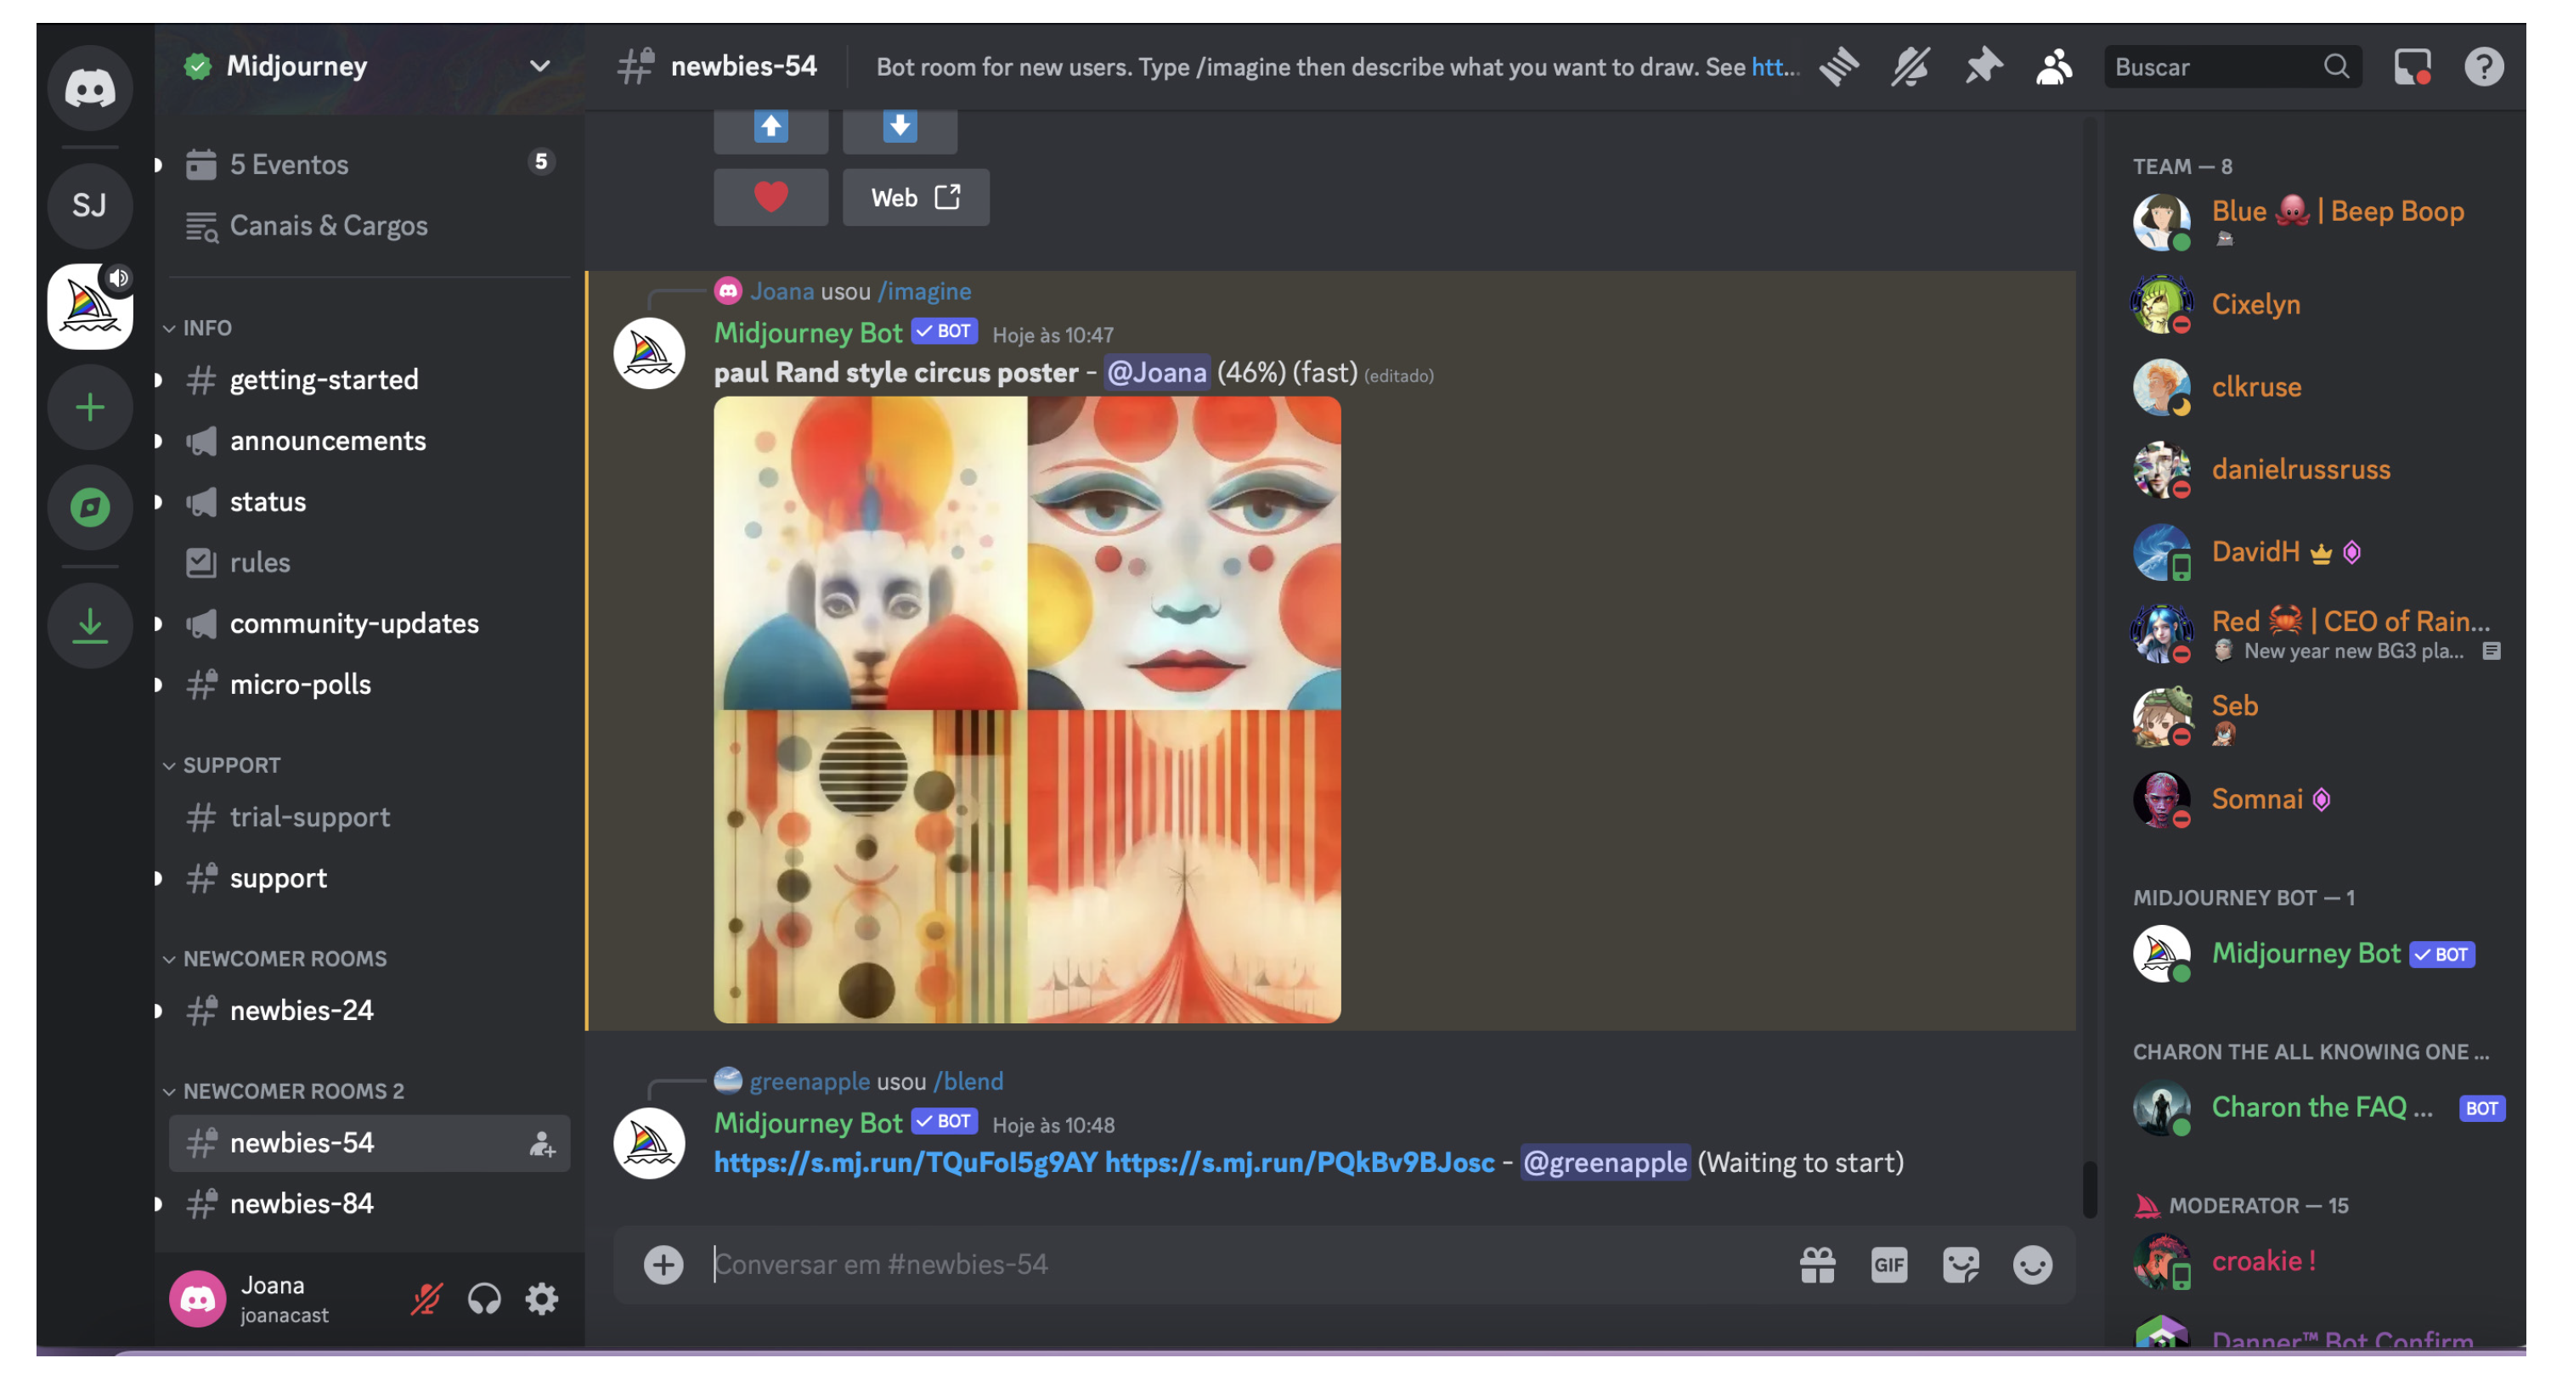
Task: Open the inbox icon in the header
Action: (x=2412, y=66)
